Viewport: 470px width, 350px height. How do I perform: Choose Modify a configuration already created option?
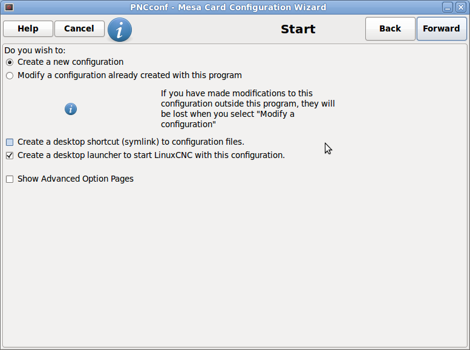[10, 75]
